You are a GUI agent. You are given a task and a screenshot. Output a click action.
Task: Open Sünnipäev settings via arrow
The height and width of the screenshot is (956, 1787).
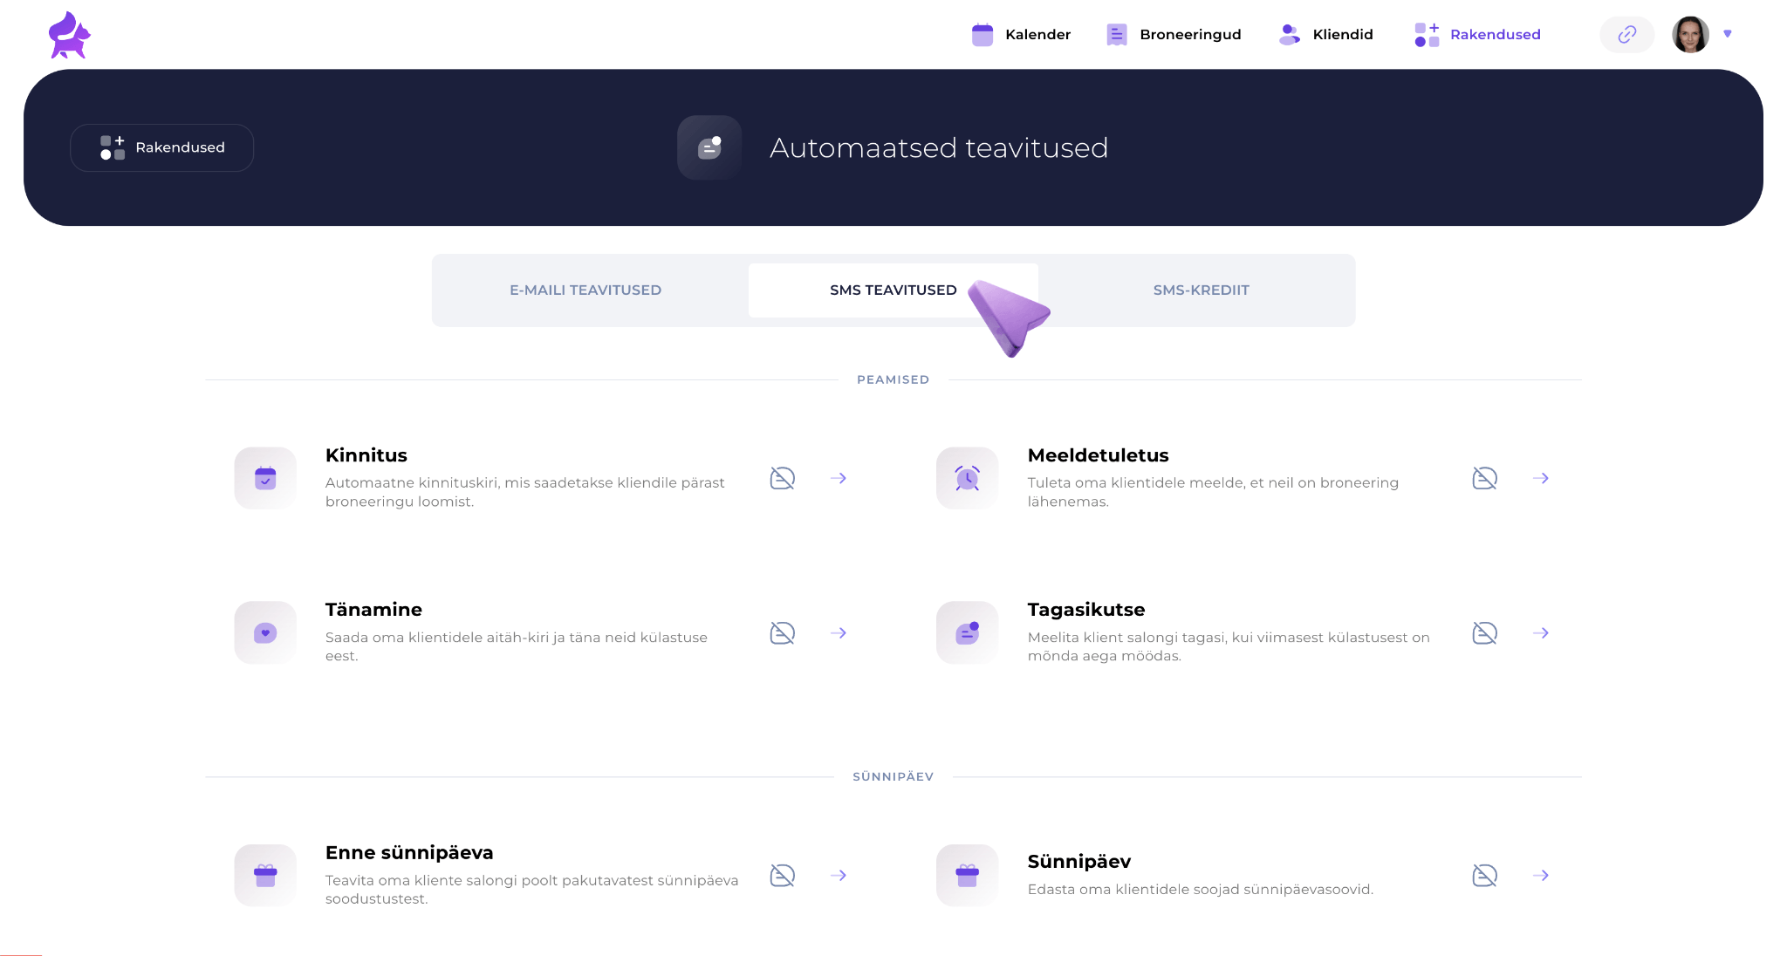[1541, 875]
